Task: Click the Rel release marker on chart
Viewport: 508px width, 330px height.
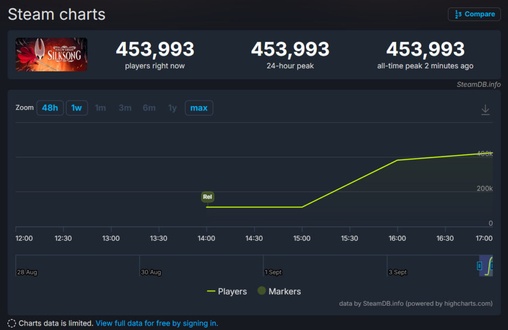Action: [x=207, y=197]
